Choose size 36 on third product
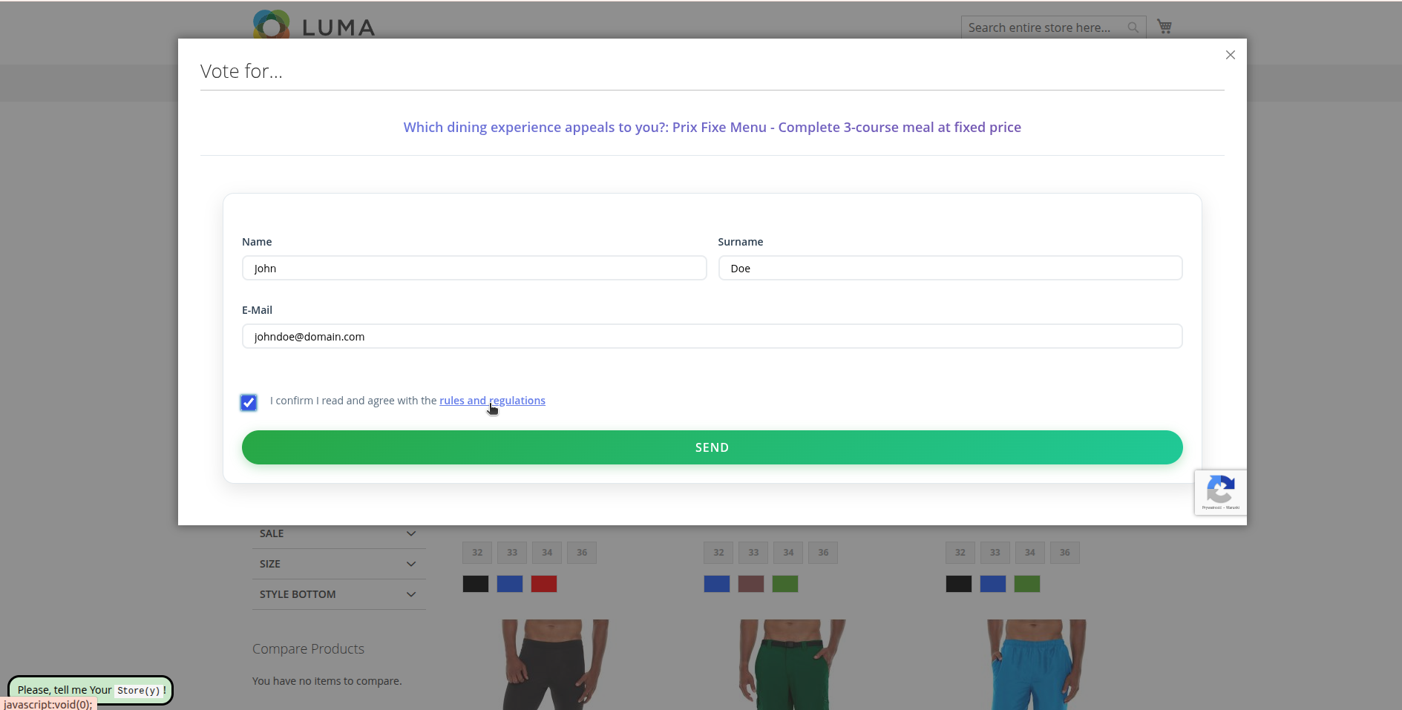Image resolution: width=1402 pixels, height=710 pixels. (1064, 553)
